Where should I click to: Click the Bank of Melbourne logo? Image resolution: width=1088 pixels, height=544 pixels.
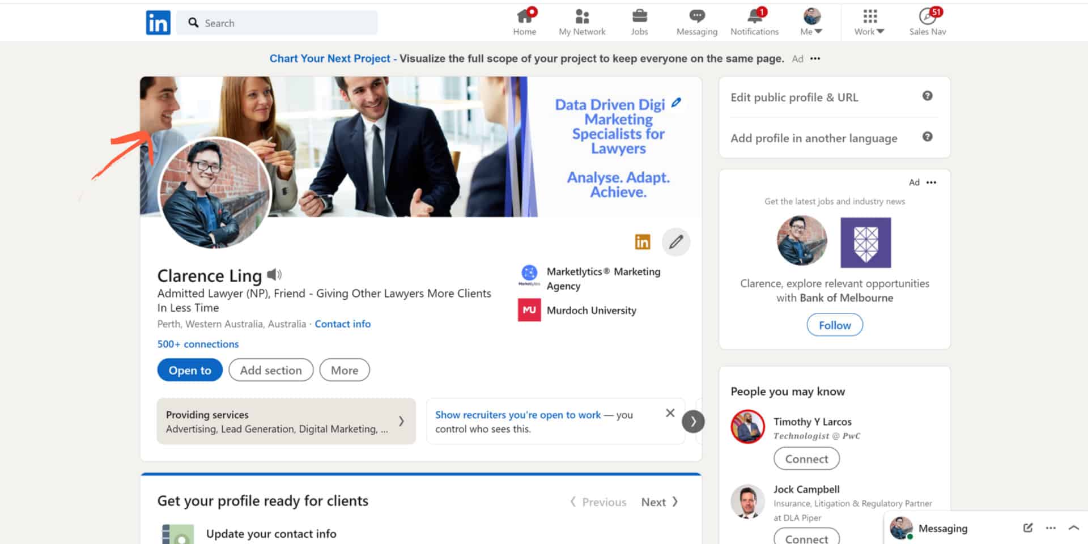point(865,243)
